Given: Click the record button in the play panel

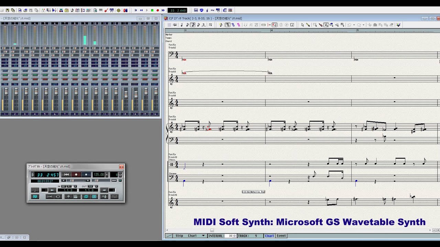Looking at the screenshot, I should [x=76, y=175].
